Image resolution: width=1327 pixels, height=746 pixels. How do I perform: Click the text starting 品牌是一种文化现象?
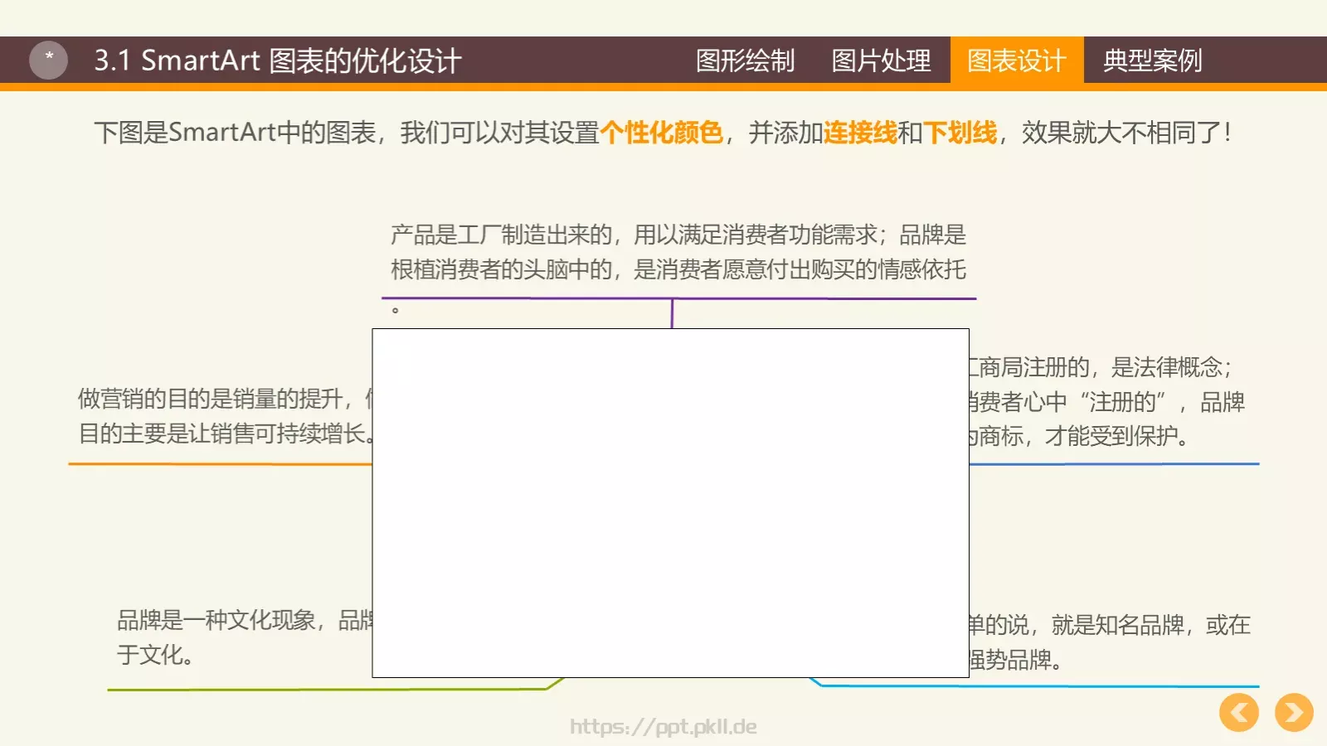[245, 620]
